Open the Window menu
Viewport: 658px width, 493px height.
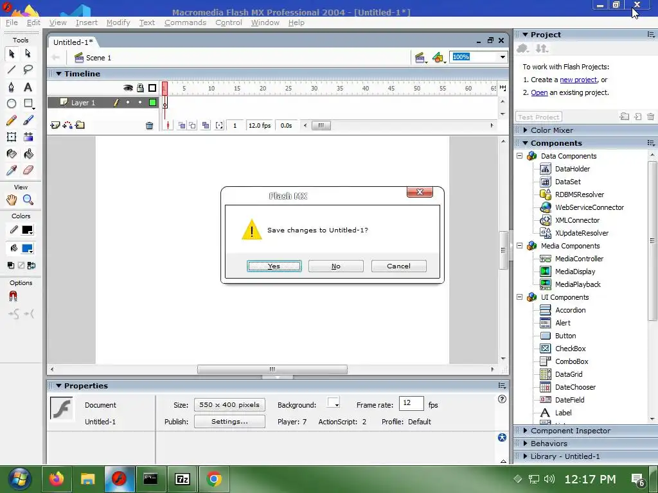click(x=265, y=22)
